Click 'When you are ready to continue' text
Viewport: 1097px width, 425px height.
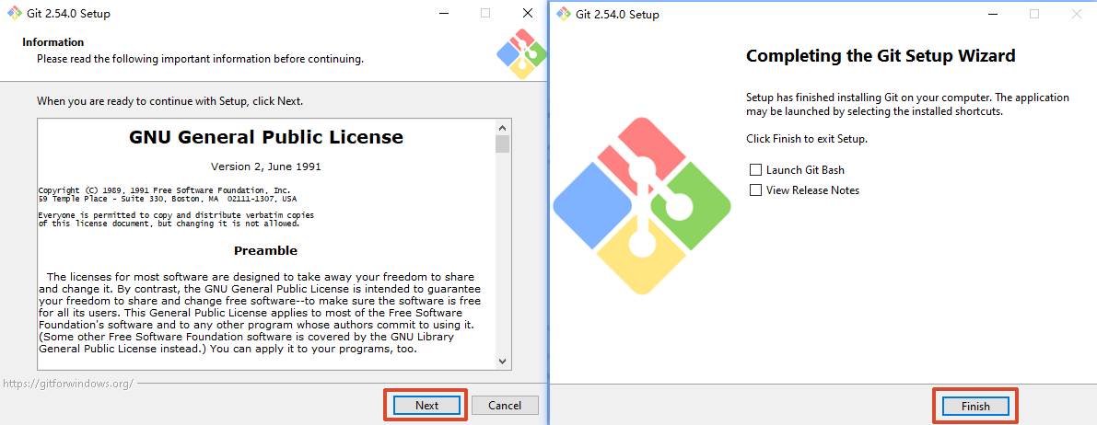pyautogui.click(x=170, y=101)
